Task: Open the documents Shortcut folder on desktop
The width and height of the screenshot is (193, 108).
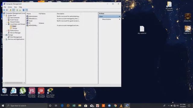Action: tap(169, 6)
